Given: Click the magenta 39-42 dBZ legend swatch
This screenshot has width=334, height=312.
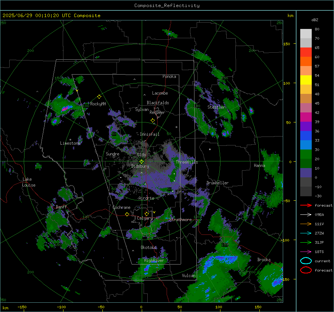Looking at the screenshot, I should [306, 117].
